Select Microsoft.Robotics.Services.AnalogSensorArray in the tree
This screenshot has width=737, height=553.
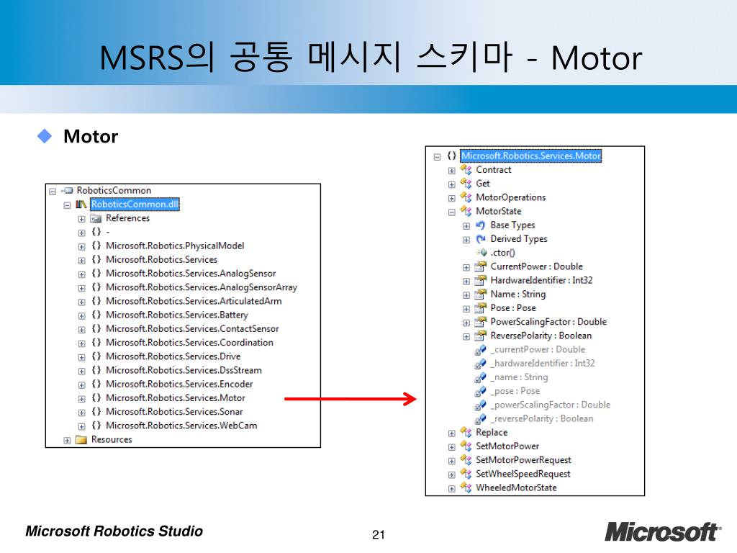[x=202, y=287]
